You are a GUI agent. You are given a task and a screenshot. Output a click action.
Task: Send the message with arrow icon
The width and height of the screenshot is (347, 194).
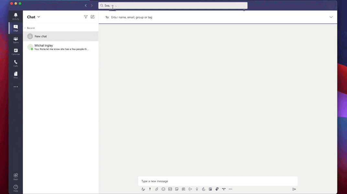[x=294, y=189]
